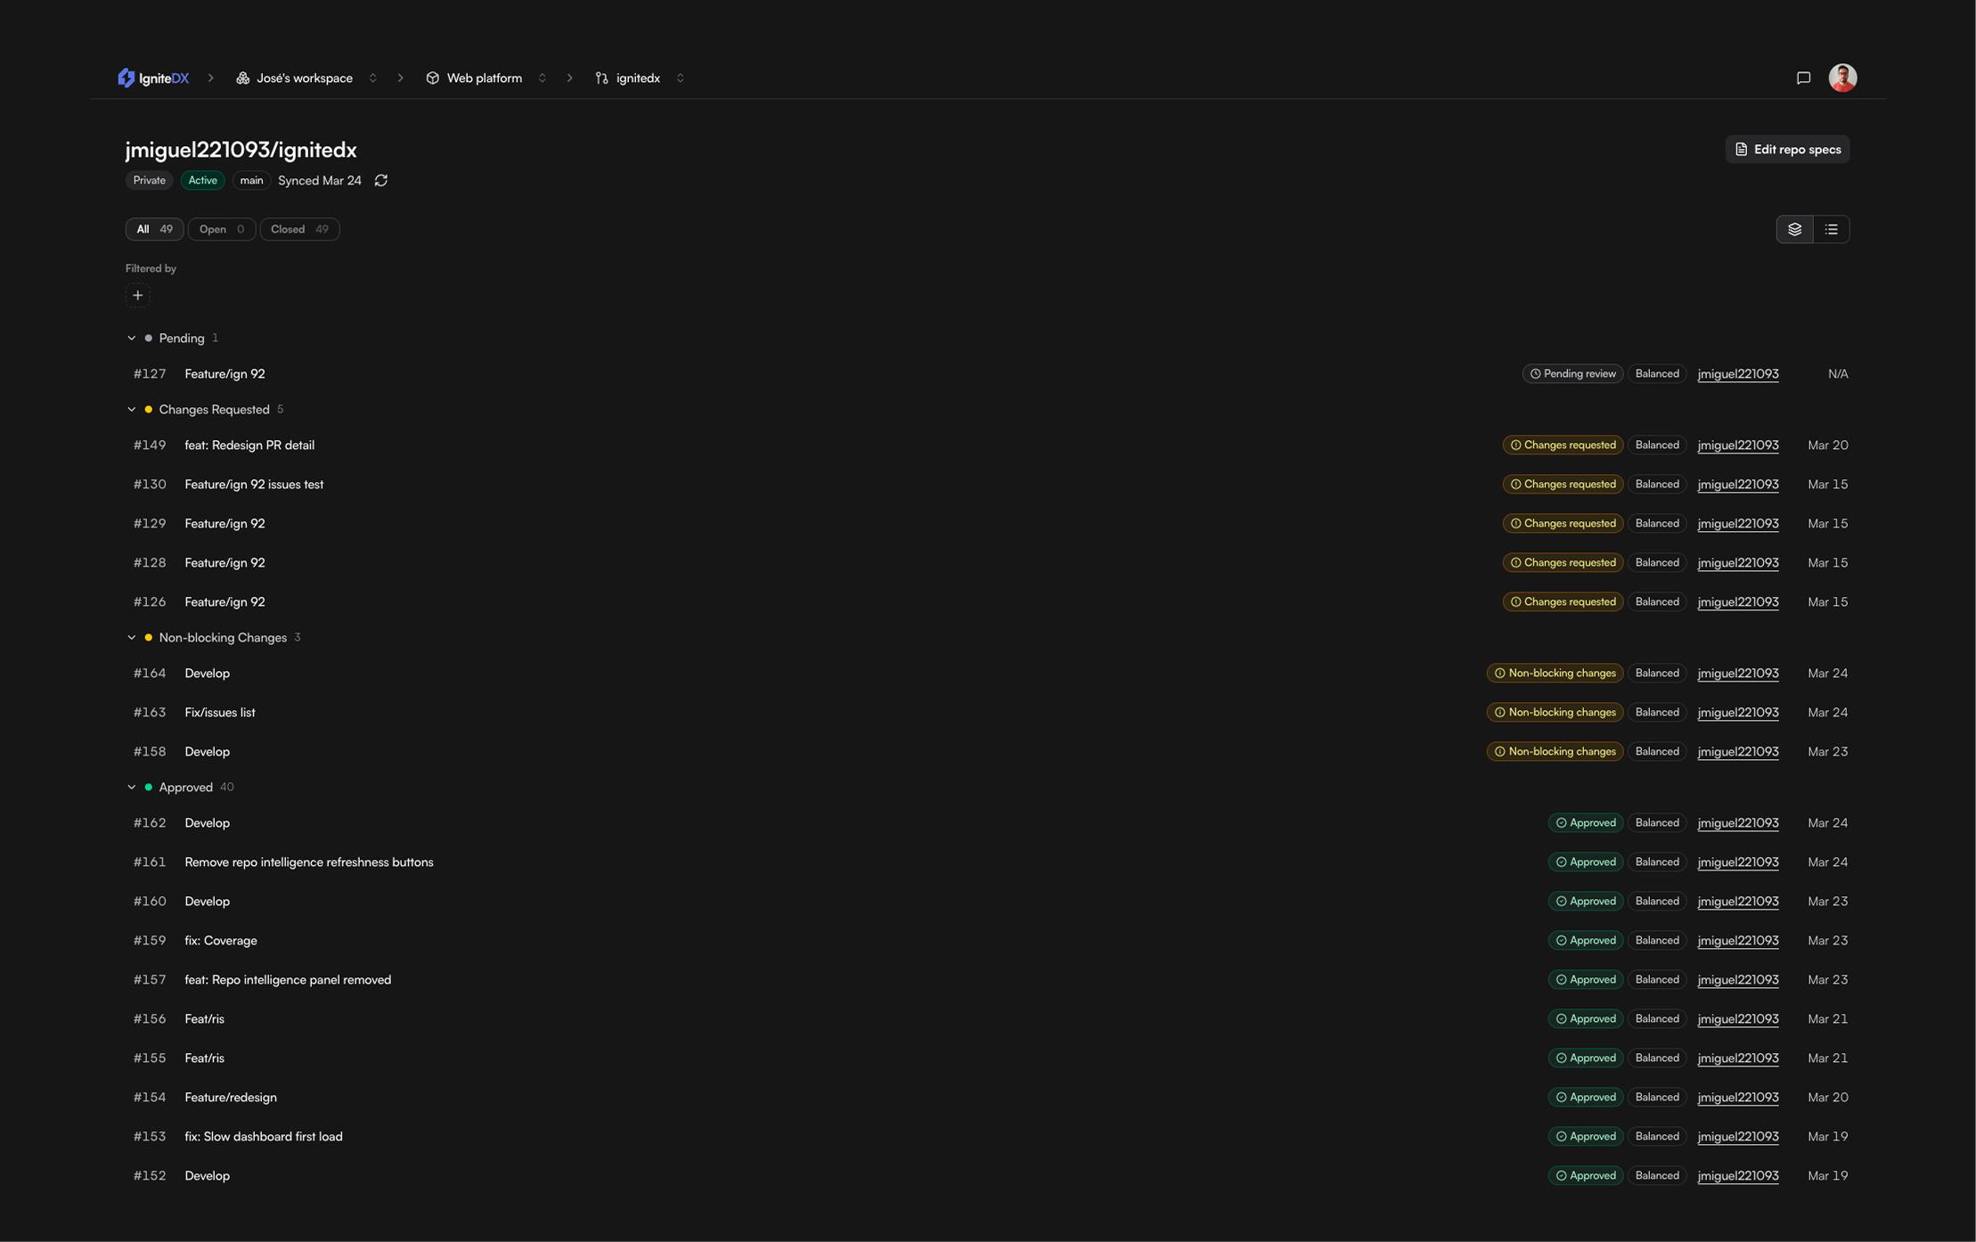Open PR #149 Redesign PR detail

[x=249, y=445]
